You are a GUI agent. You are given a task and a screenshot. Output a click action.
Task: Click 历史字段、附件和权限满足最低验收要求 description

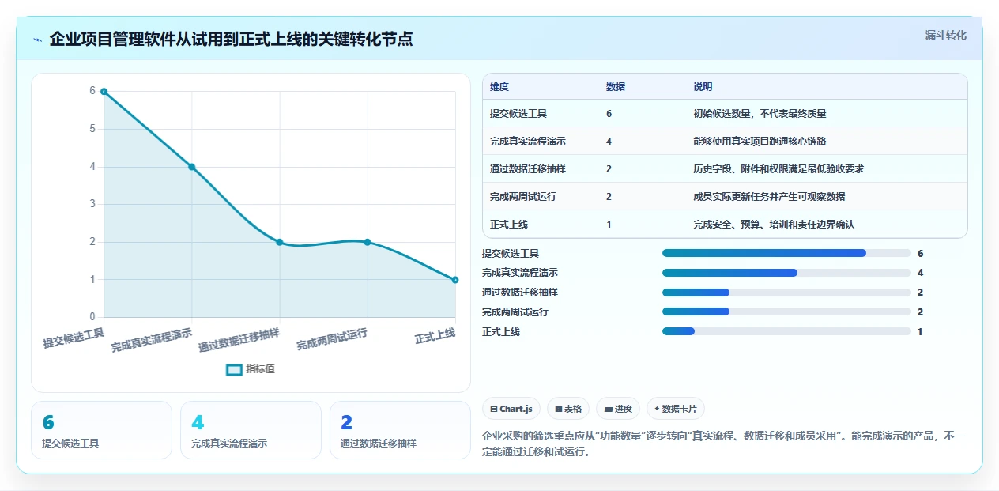tap(779, 169)
